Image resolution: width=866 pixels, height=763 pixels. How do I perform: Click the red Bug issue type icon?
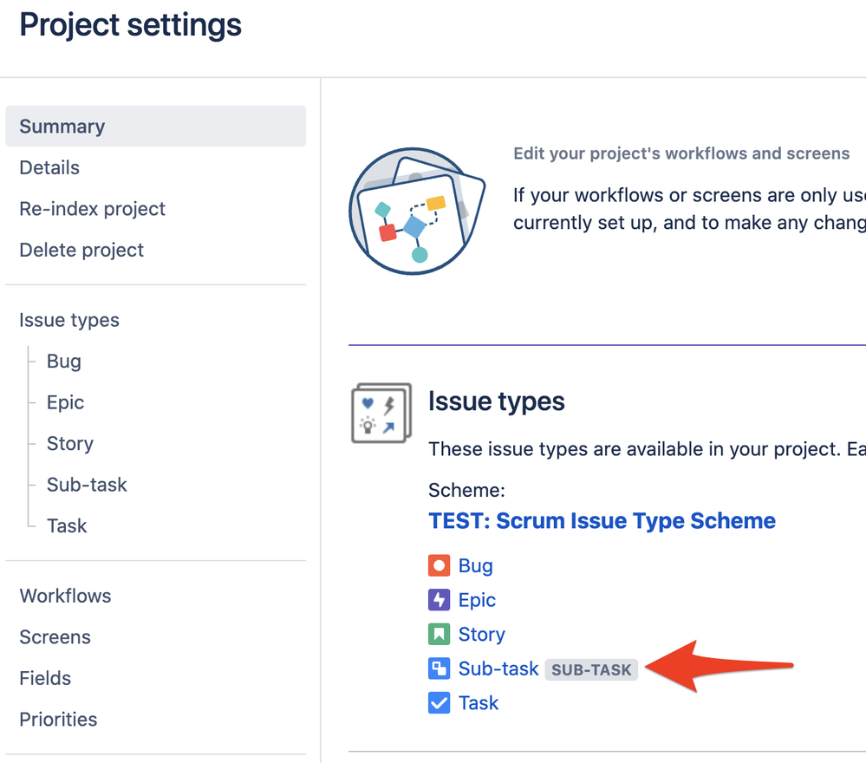pos(440,566)
